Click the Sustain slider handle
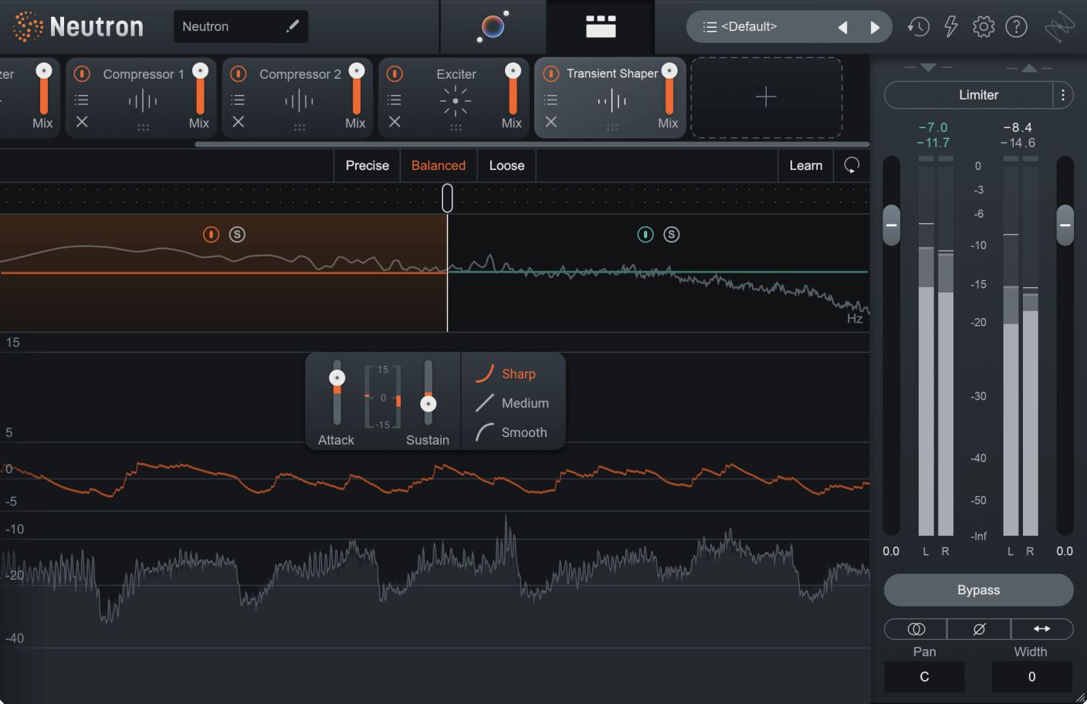This screenshot has height=704, width=1087. [x=428, y=404]
